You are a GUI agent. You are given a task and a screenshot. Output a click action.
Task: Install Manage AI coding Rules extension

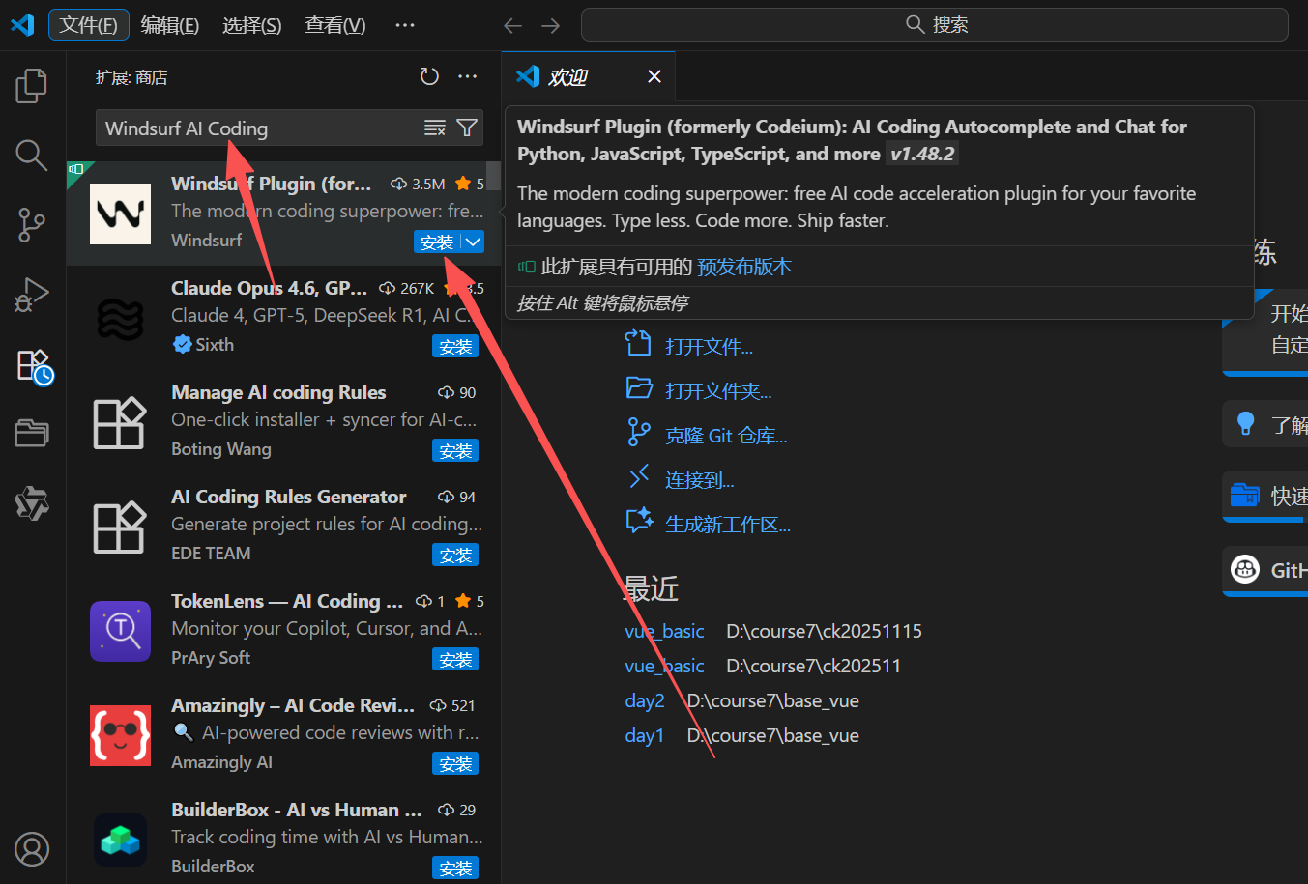(455, 451)
